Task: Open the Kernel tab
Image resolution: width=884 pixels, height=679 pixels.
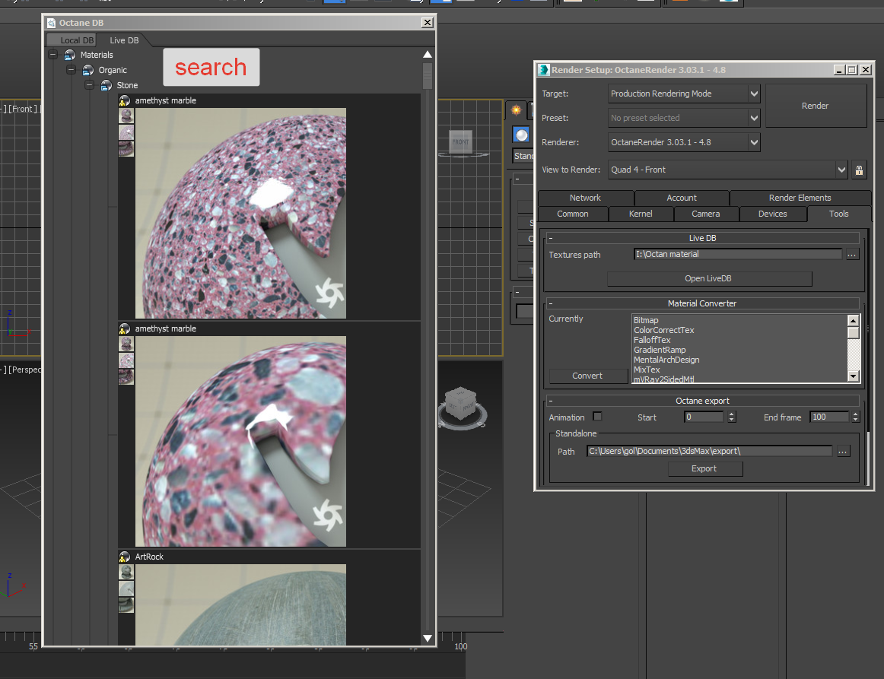Action: click(x=641, y=214)
